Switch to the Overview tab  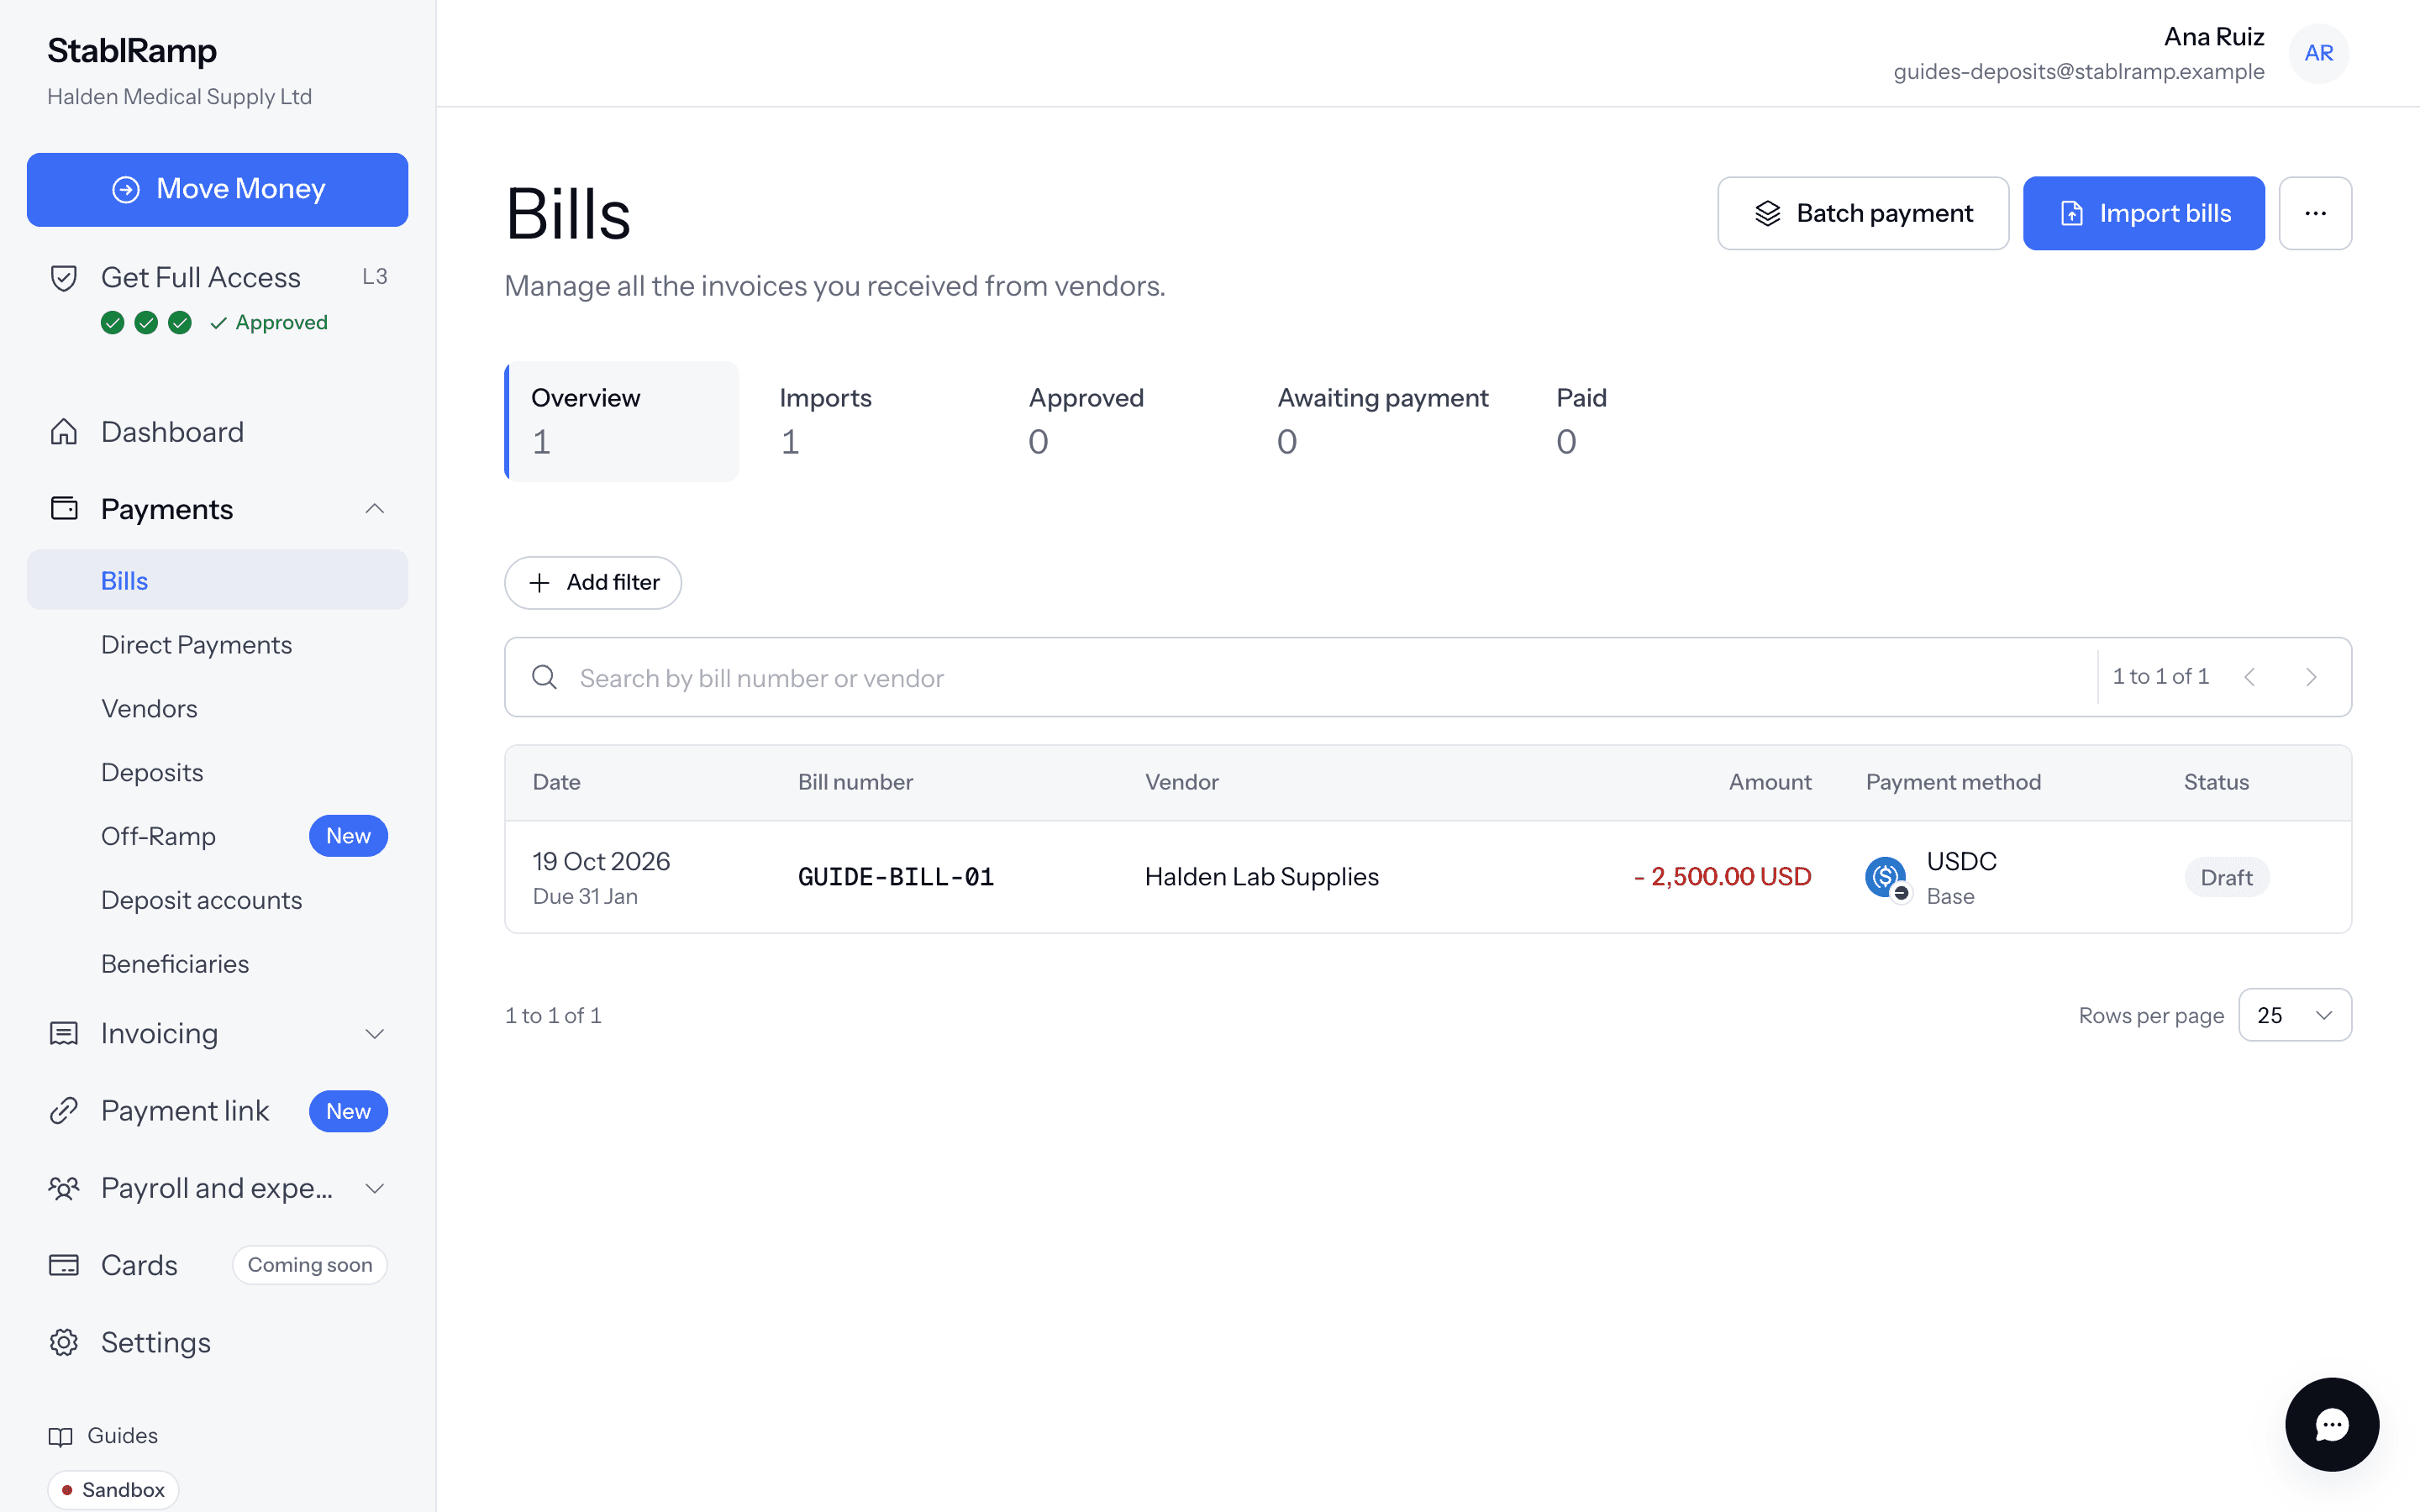coord(622,421)
